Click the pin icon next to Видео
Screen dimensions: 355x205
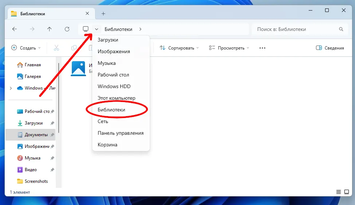click(52, 170)
